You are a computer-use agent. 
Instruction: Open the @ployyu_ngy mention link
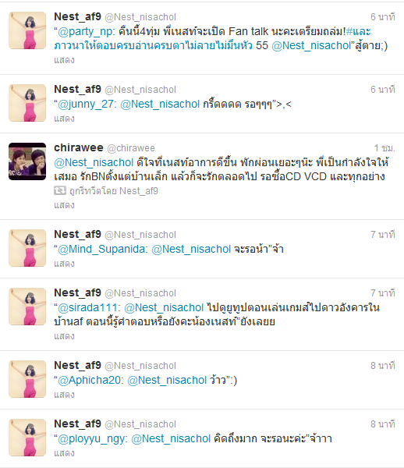(x=90, y=438)
